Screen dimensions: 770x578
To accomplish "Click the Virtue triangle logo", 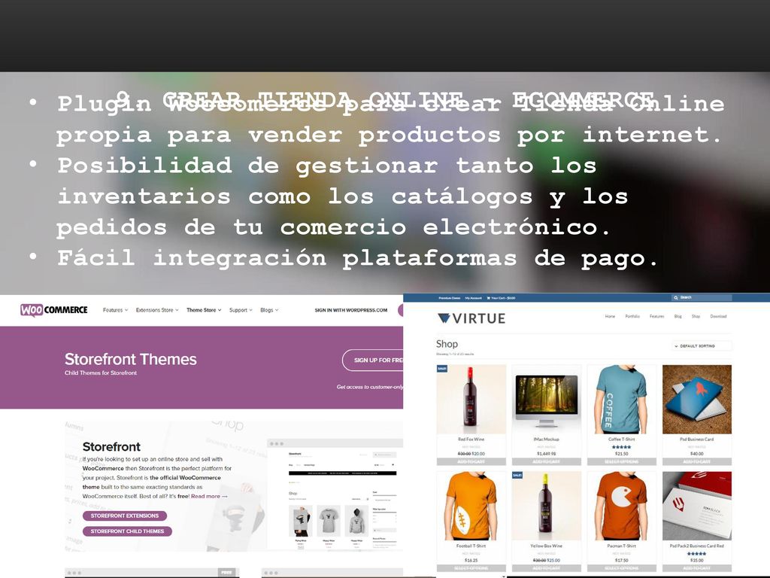I will click(444, 318).
